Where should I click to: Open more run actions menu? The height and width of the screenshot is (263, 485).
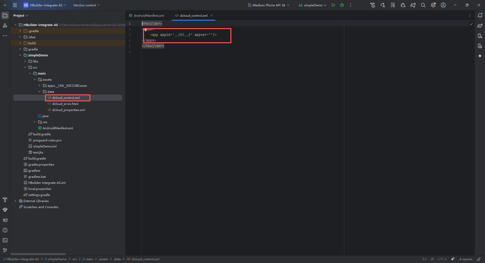click(351, 5)
